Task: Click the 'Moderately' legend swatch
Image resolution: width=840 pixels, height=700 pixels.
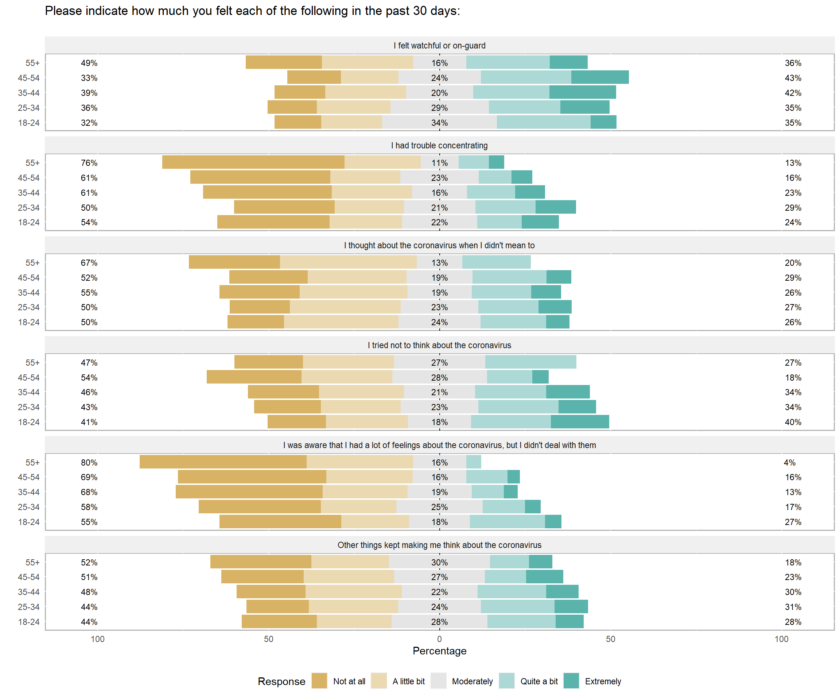Action: (438, 681)
